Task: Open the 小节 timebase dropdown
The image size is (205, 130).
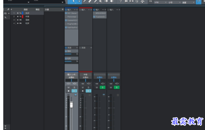Action: tap(175, 2)
